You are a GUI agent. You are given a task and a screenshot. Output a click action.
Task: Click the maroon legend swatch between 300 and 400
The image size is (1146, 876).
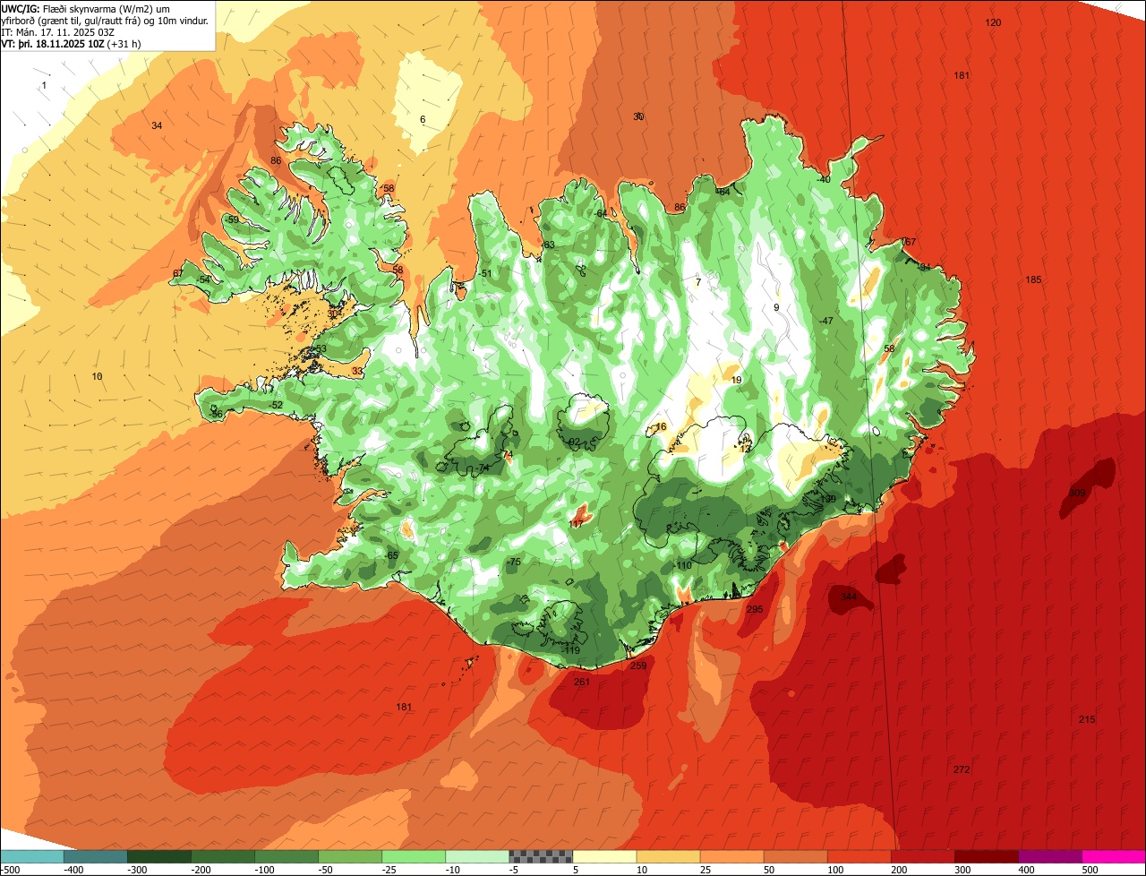click(986, 856)
